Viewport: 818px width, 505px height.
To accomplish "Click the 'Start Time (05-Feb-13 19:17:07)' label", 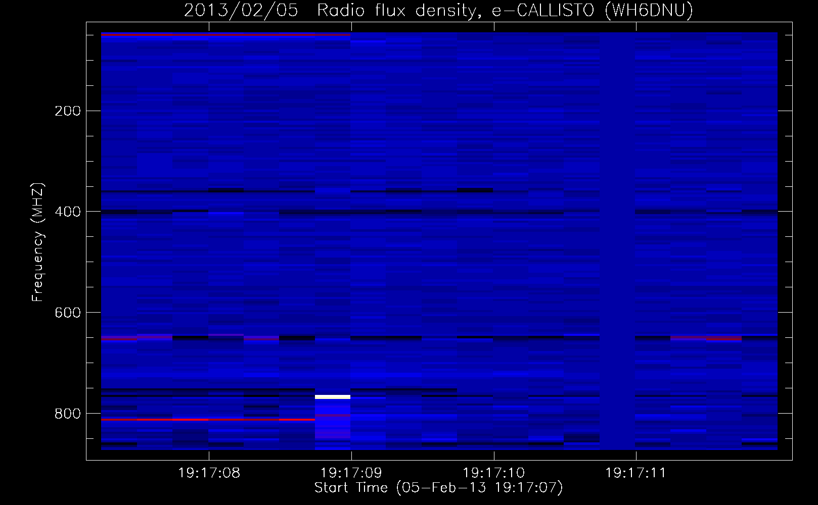I will click(438, 488).
